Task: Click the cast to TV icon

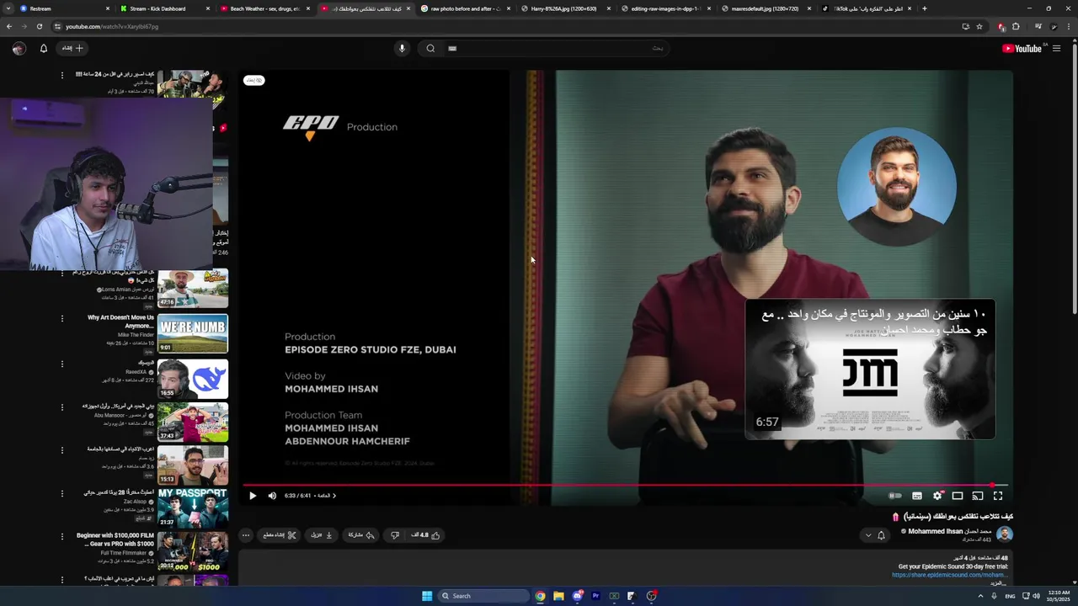Action: [978, 496]
